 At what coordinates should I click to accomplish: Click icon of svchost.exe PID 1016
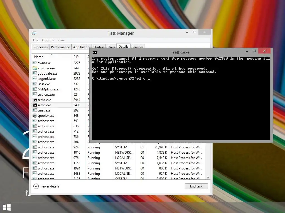35,152
